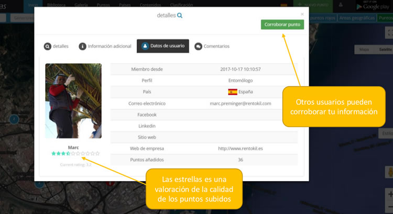Close the detalles dialog with X
The width and height of the screenshot is (393, 214).
click(302, 14)
